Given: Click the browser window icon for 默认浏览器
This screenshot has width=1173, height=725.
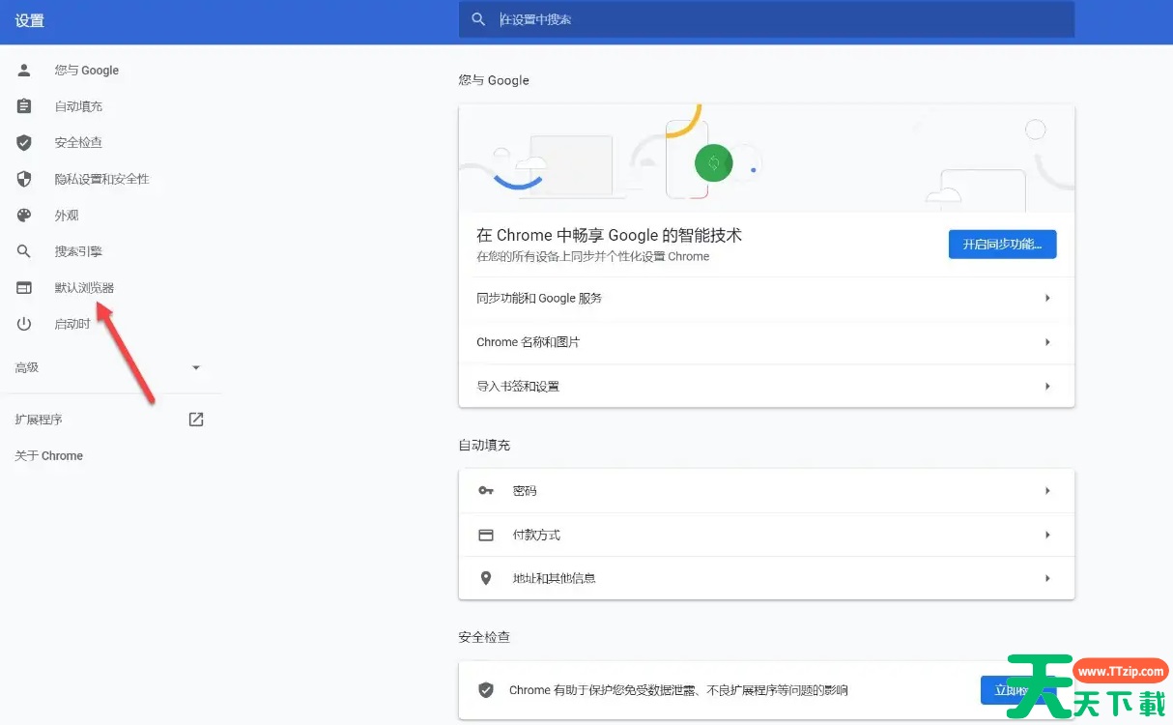Looking at the screenshot, I should (x=24, y=287).
